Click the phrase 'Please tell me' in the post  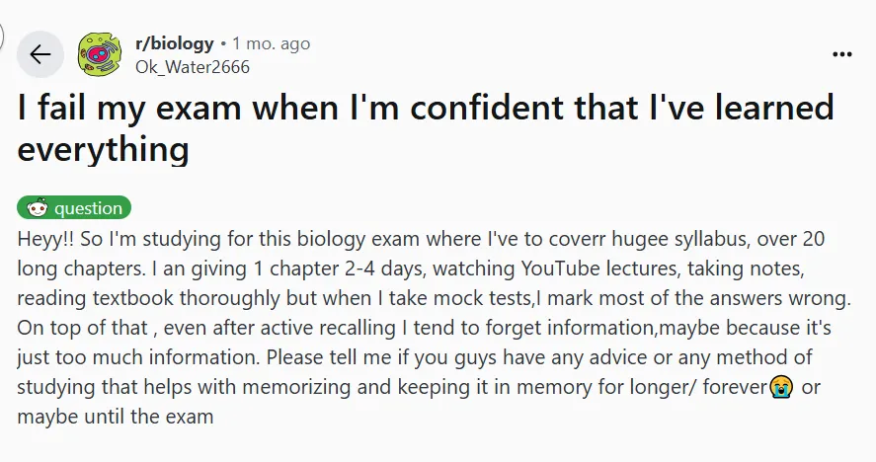[x=321, y=357]
